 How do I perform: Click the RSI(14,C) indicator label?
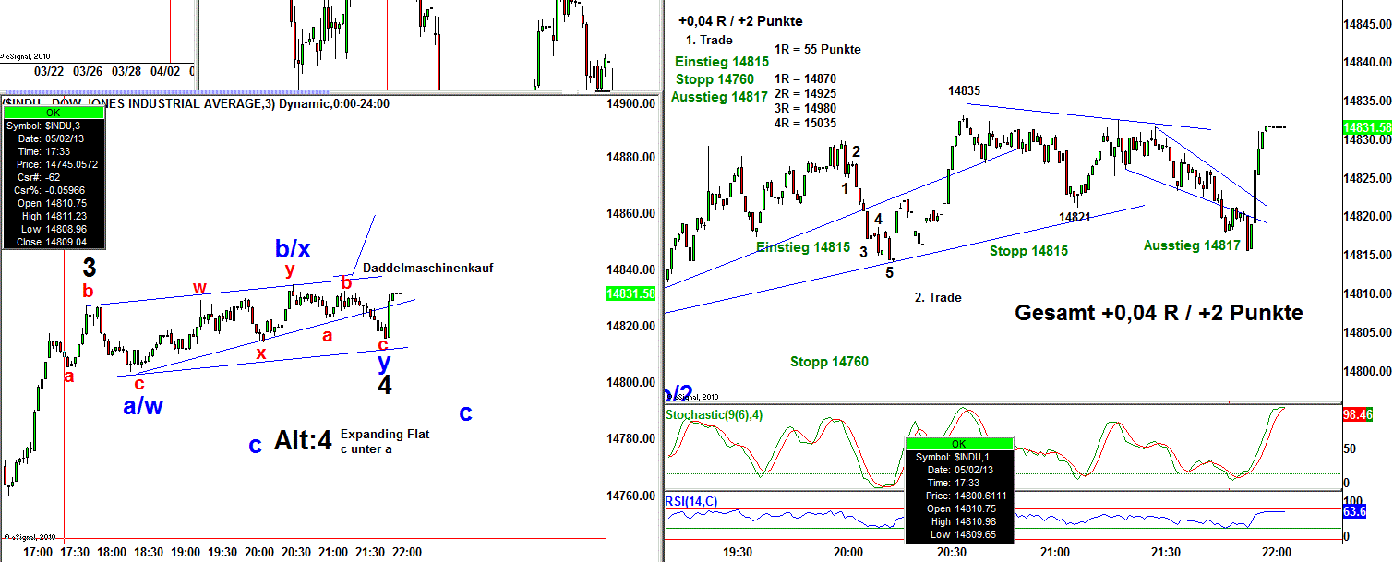click(690, 501)
